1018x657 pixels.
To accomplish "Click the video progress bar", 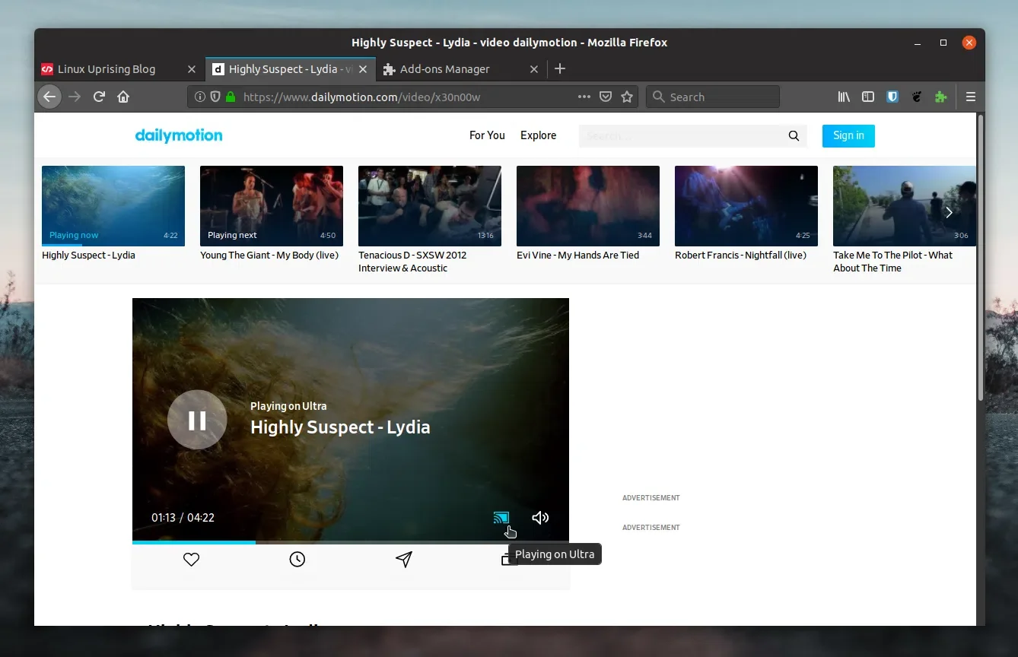I will point(350,542).
